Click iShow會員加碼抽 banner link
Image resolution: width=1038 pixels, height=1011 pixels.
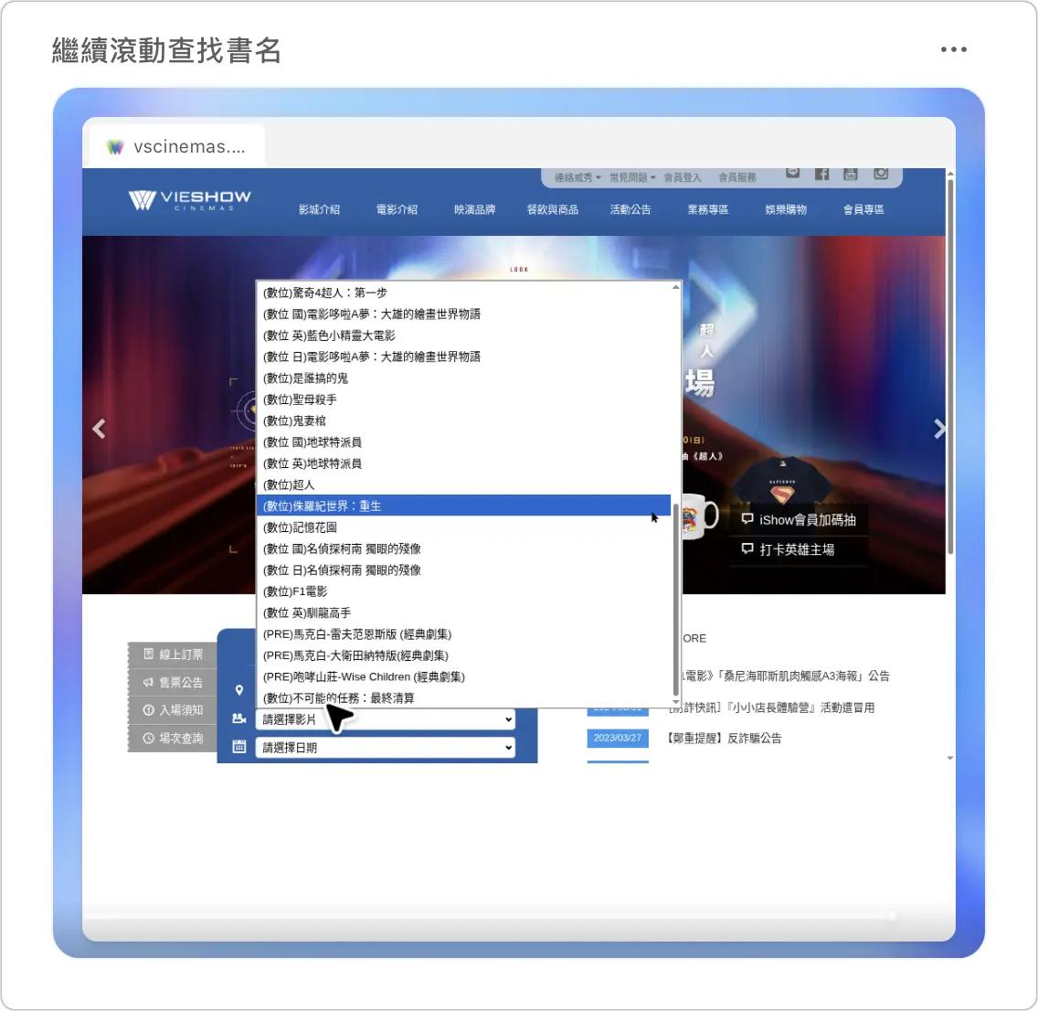(799, 520)
